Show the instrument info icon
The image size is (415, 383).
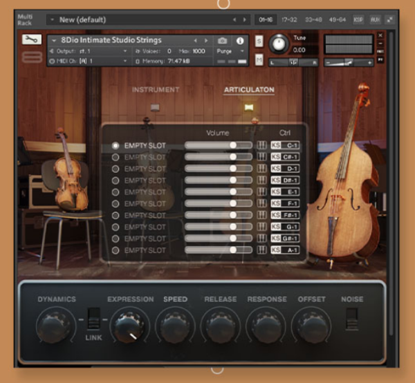pyautogui.click(x=240, y=41)
